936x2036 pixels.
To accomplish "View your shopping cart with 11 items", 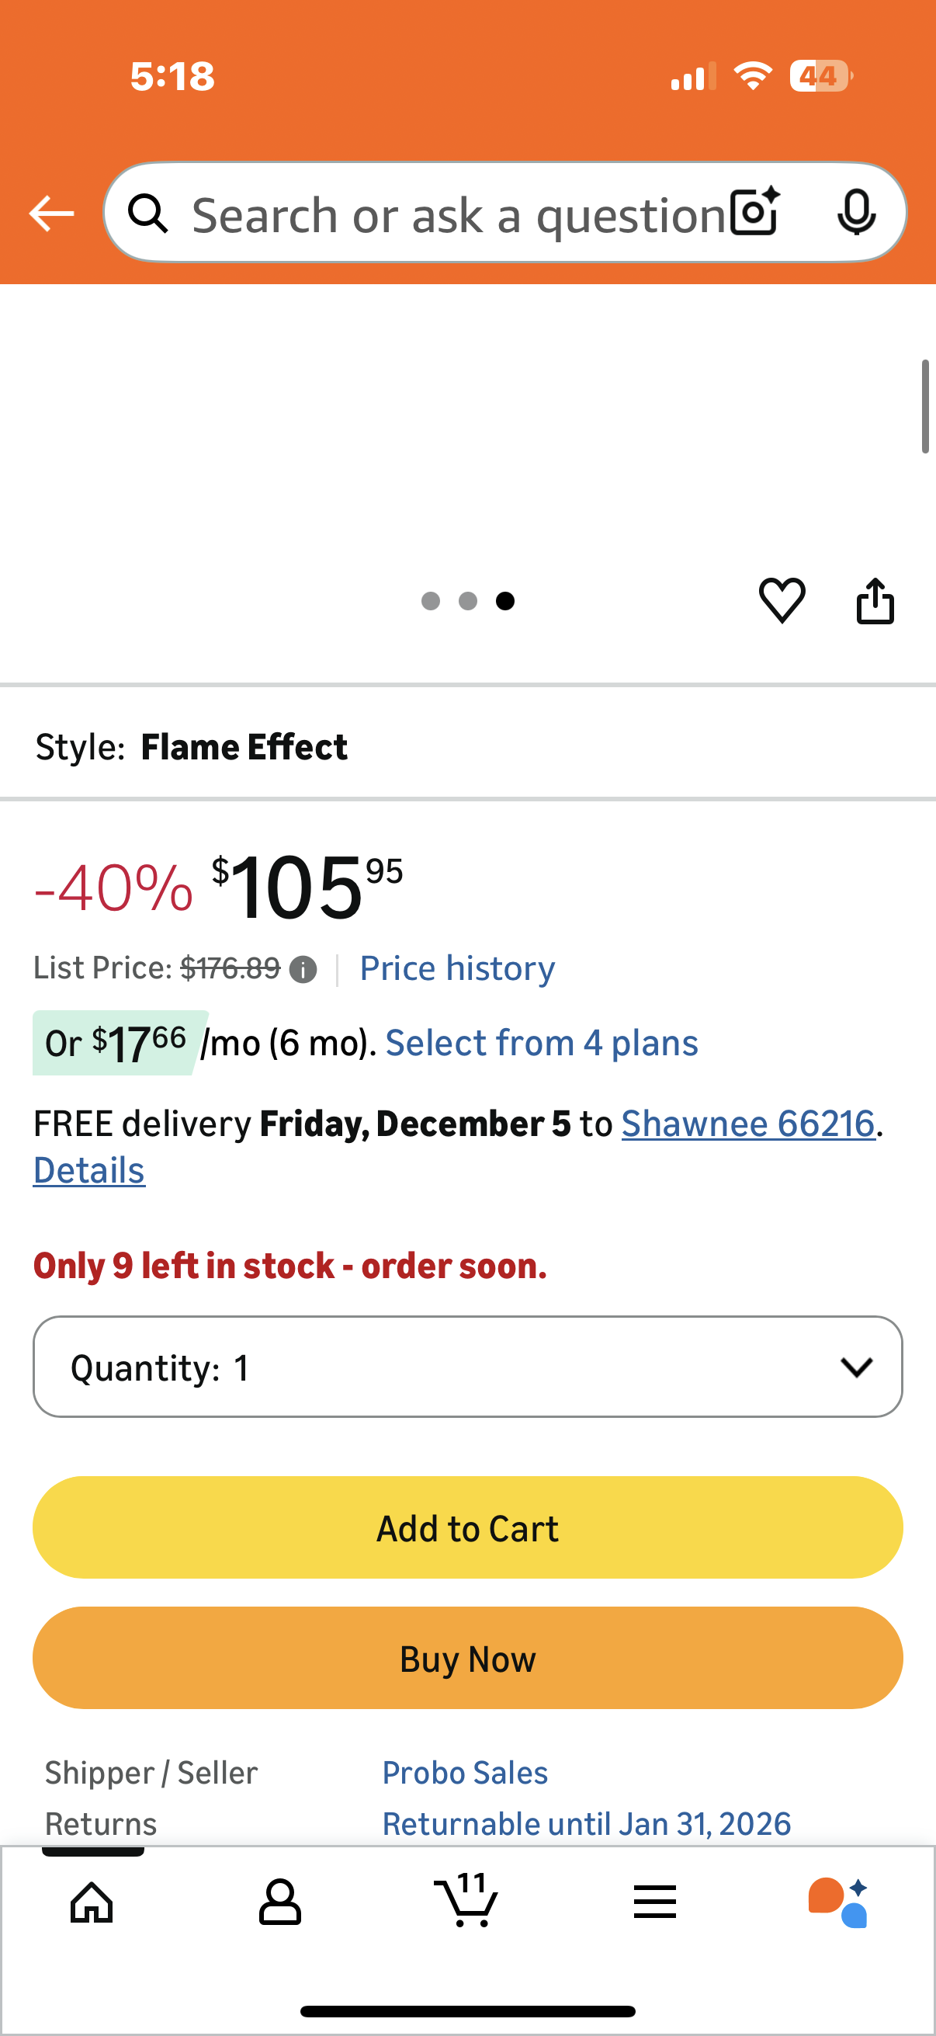I will 467,1902.
